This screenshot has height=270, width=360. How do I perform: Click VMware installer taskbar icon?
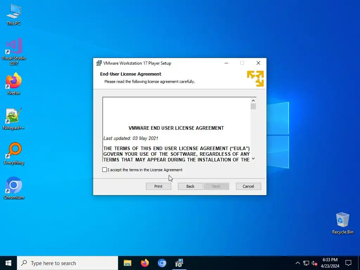[179, 263]
